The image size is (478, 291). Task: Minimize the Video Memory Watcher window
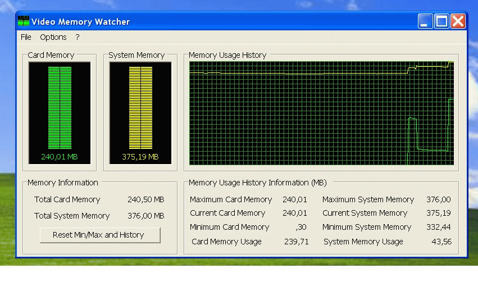coord(425,21)
